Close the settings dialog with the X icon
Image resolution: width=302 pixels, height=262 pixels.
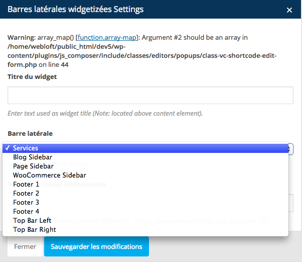coord(289,10)
